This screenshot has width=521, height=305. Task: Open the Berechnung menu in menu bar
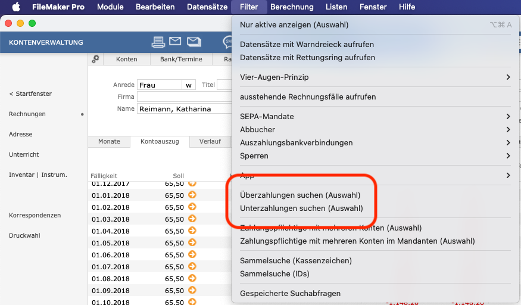pyautogui.click(x=291, y=7)
